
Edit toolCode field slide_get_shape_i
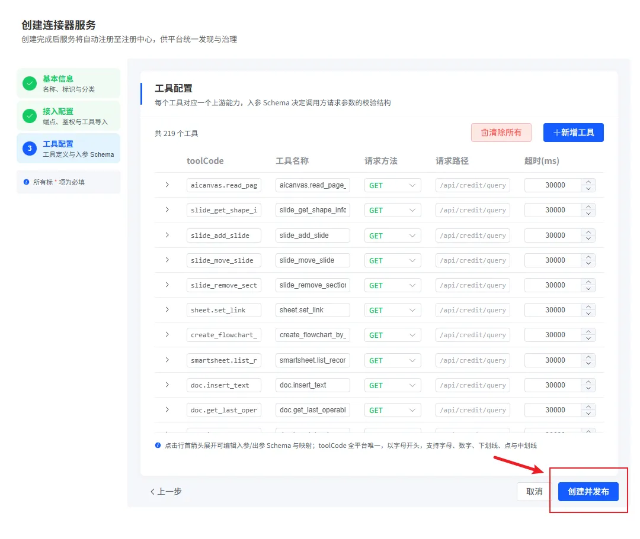(x=223, y=210)
